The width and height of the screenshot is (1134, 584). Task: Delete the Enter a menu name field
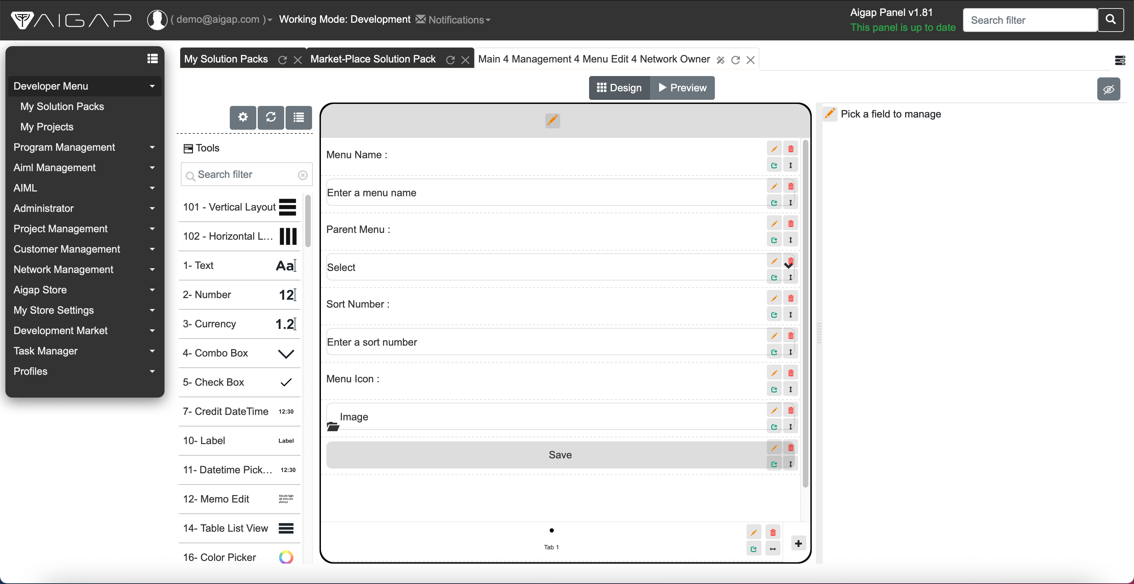point(791,186)
